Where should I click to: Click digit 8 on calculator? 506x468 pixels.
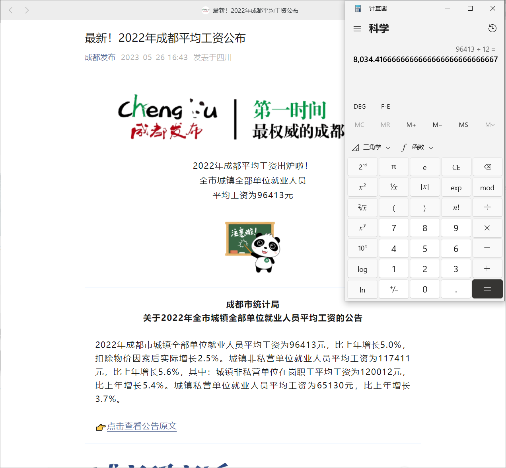pos(425,228)
